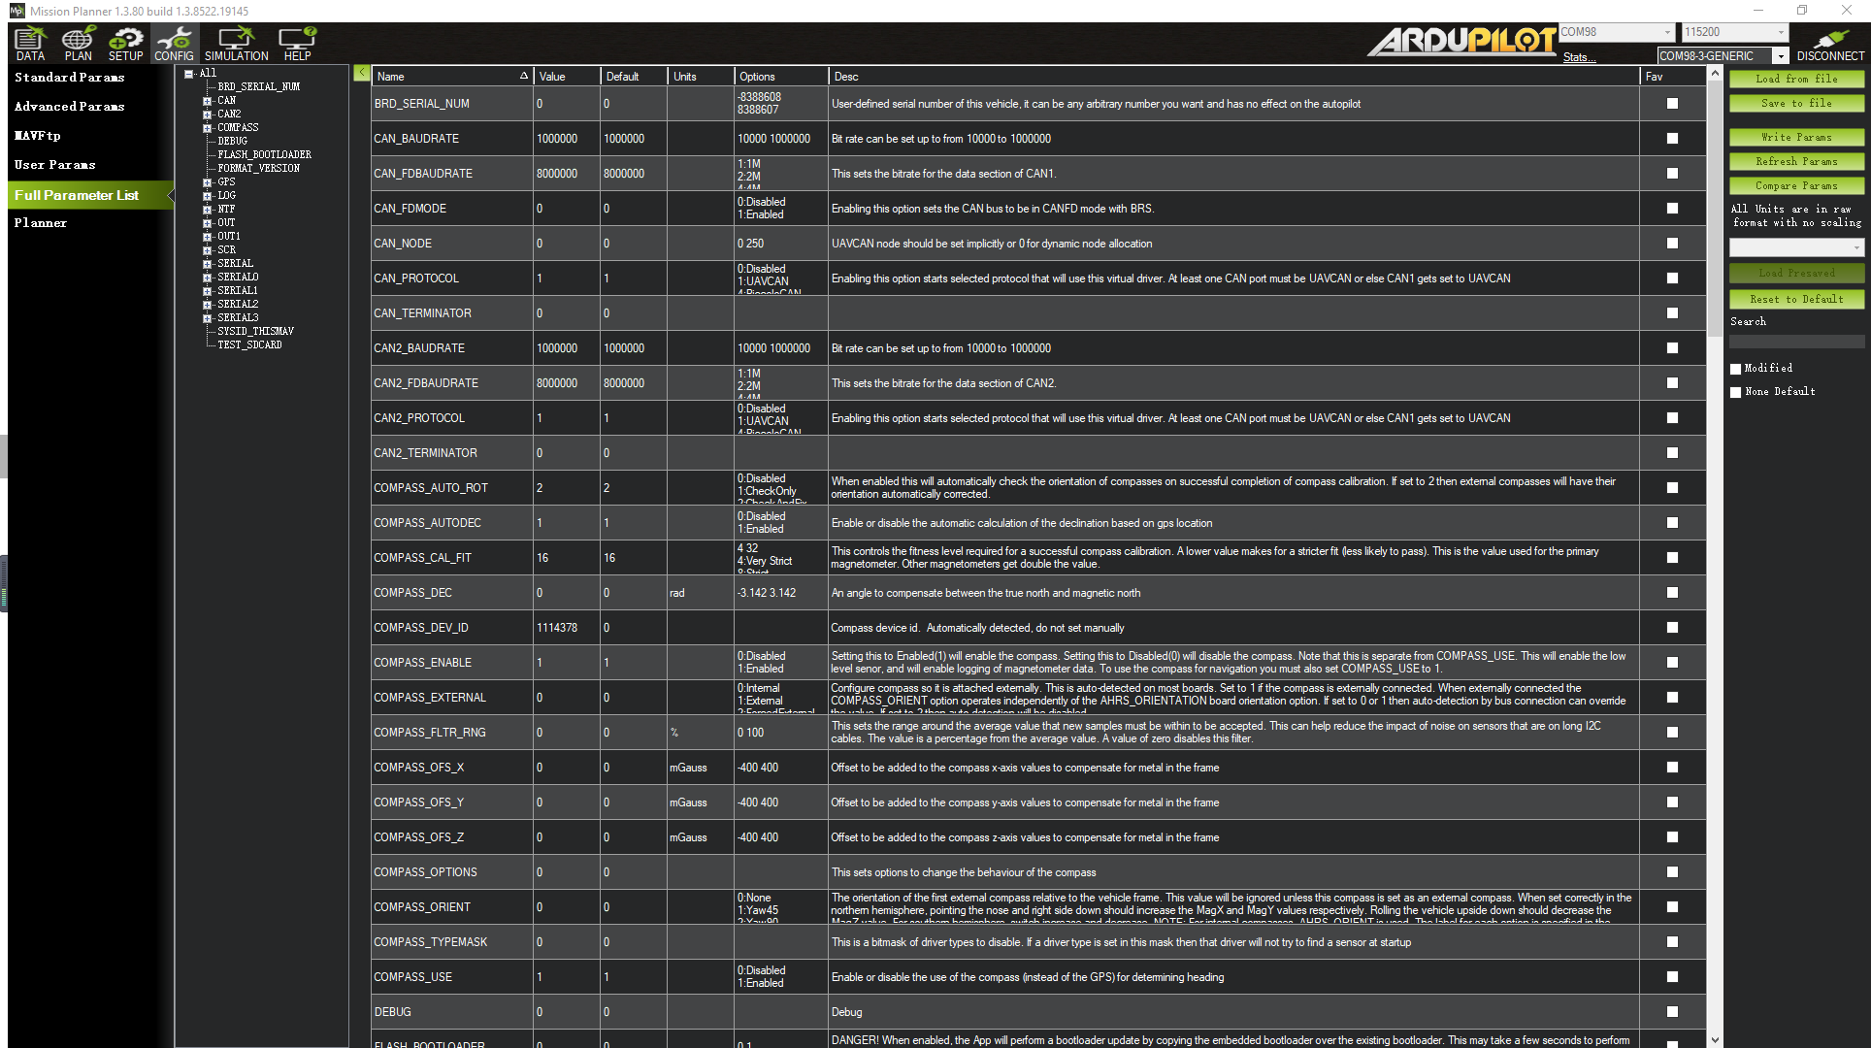Click the parameter Search field
The image size is (1871, 1048).
tap(1796, 342)
